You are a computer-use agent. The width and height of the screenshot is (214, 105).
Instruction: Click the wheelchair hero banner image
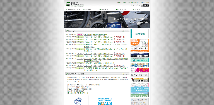click(107, 20)
